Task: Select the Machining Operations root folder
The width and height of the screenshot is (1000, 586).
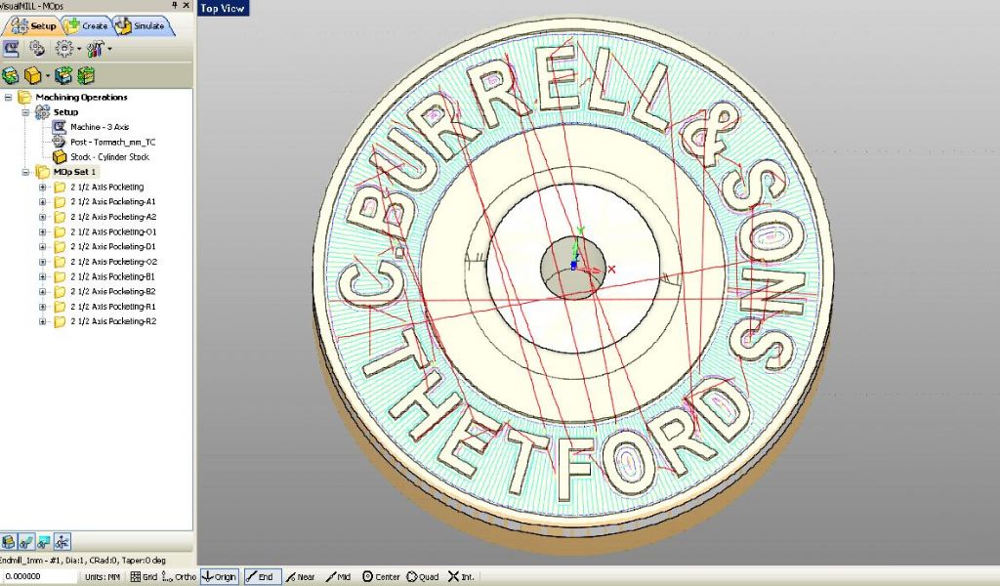Action: [x=82, y=97]
